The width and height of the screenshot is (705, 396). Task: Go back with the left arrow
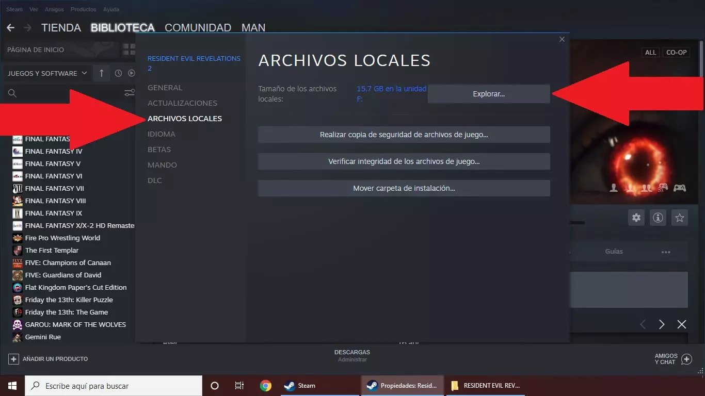(10, 27)
